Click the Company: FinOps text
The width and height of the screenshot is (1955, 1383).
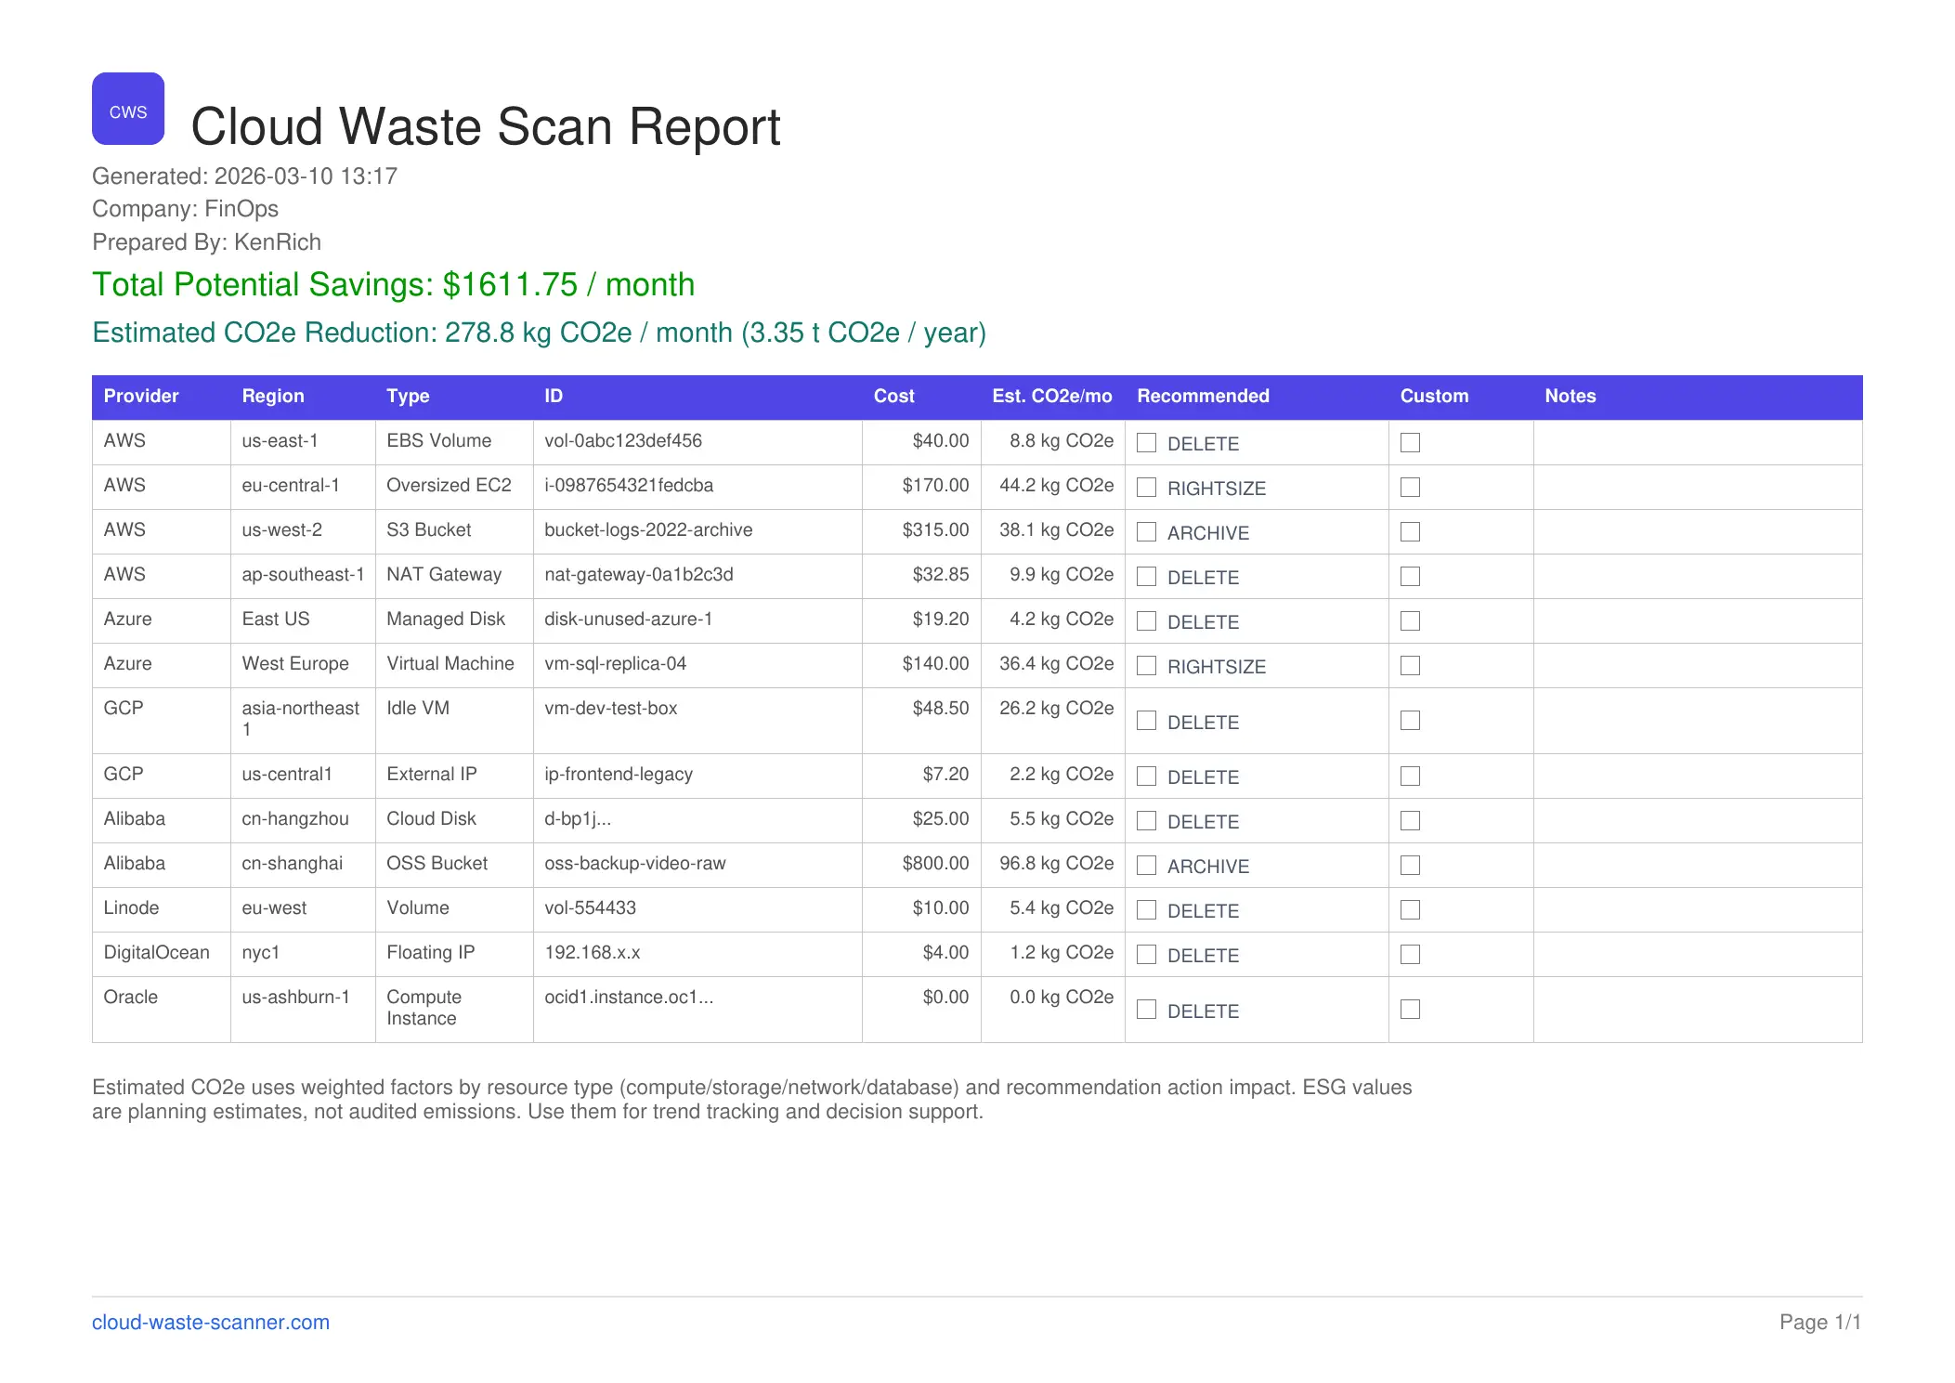[185, 209]
